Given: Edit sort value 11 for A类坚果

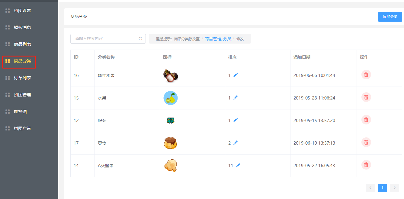Looking at the screenshot, I should (x=238, y=165).
